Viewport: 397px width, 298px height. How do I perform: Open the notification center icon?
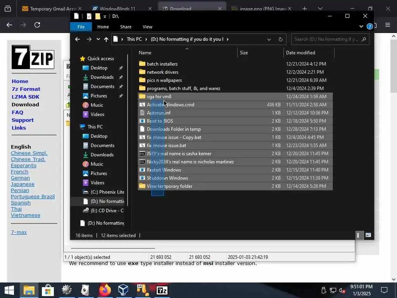click(x=384, y=290)
